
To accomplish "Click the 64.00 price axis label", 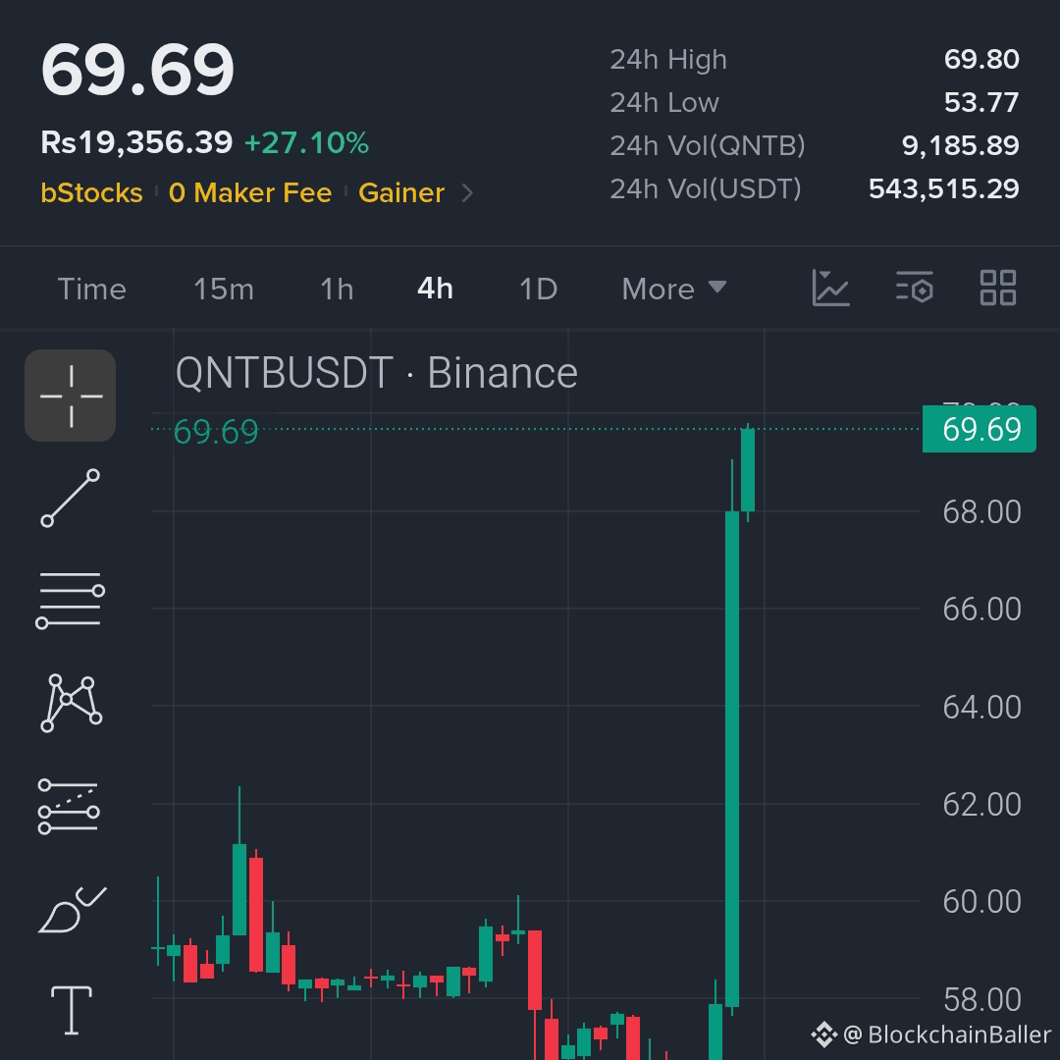I will 981,708.
